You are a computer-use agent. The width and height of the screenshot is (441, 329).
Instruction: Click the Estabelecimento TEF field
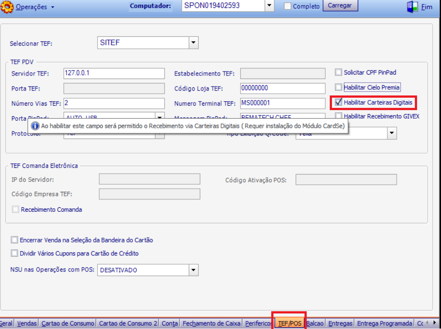pyautogui.click(x=283, y=73)
